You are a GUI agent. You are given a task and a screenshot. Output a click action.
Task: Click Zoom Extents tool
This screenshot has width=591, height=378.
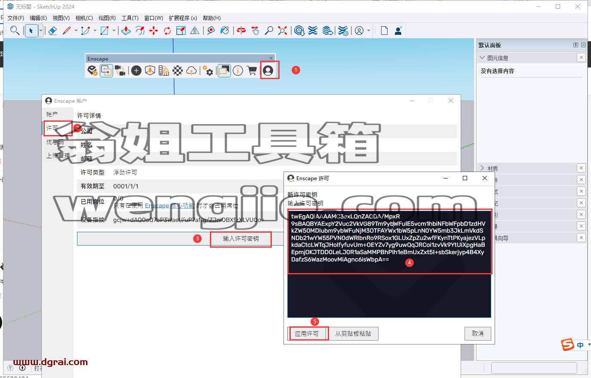coord(283,31)
